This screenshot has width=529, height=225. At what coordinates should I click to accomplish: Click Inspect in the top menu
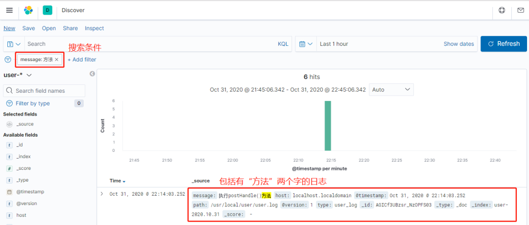pos(95,28)
